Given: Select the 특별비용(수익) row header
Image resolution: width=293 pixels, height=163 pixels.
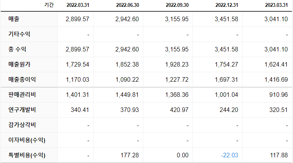Looking at the screenshot, I should tap(27, 155).
